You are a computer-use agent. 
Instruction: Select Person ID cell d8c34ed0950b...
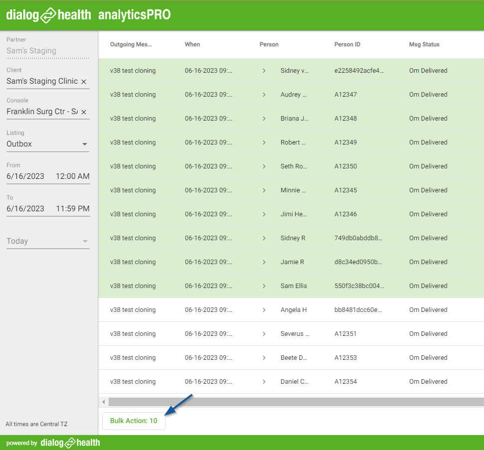tap(358, 262)
